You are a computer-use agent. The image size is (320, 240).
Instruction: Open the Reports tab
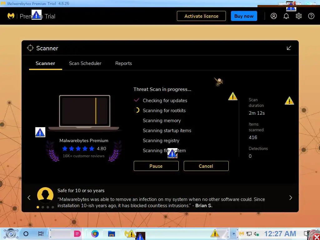tap(123, 63)
